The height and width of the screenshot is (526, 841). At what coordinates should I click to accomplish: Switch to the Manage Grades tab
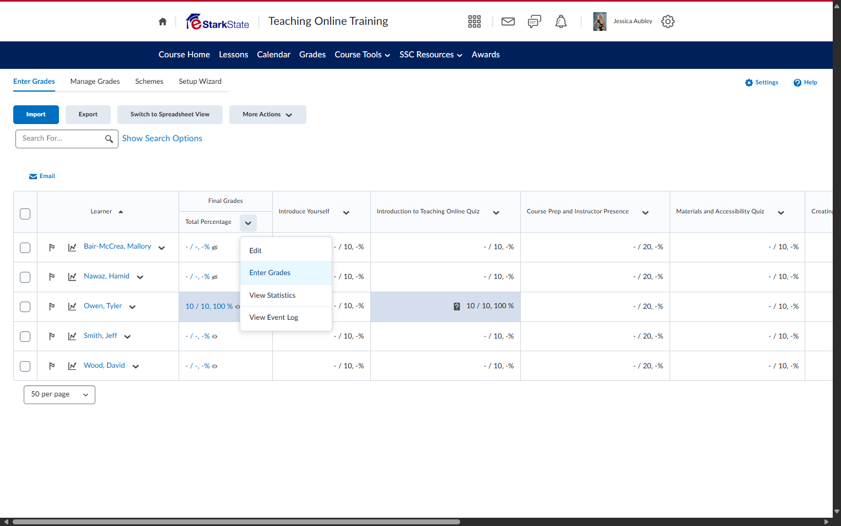pyautogui.click(x=95, y=82)
